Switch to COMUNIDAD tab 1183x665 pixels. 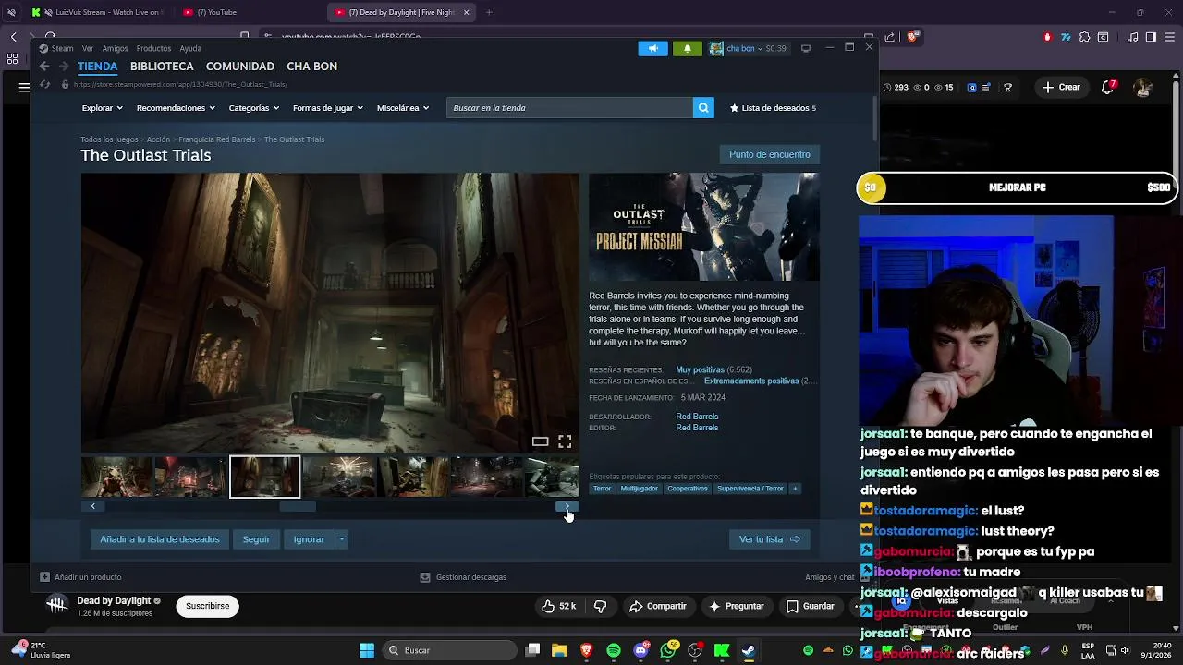click(240, 66)
